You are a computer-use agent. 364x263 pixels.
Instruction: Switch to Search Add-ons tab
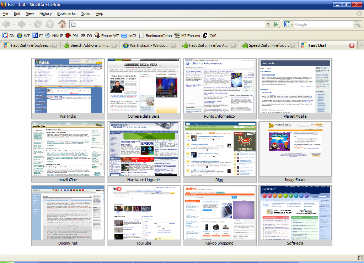(x=90, y=45)
